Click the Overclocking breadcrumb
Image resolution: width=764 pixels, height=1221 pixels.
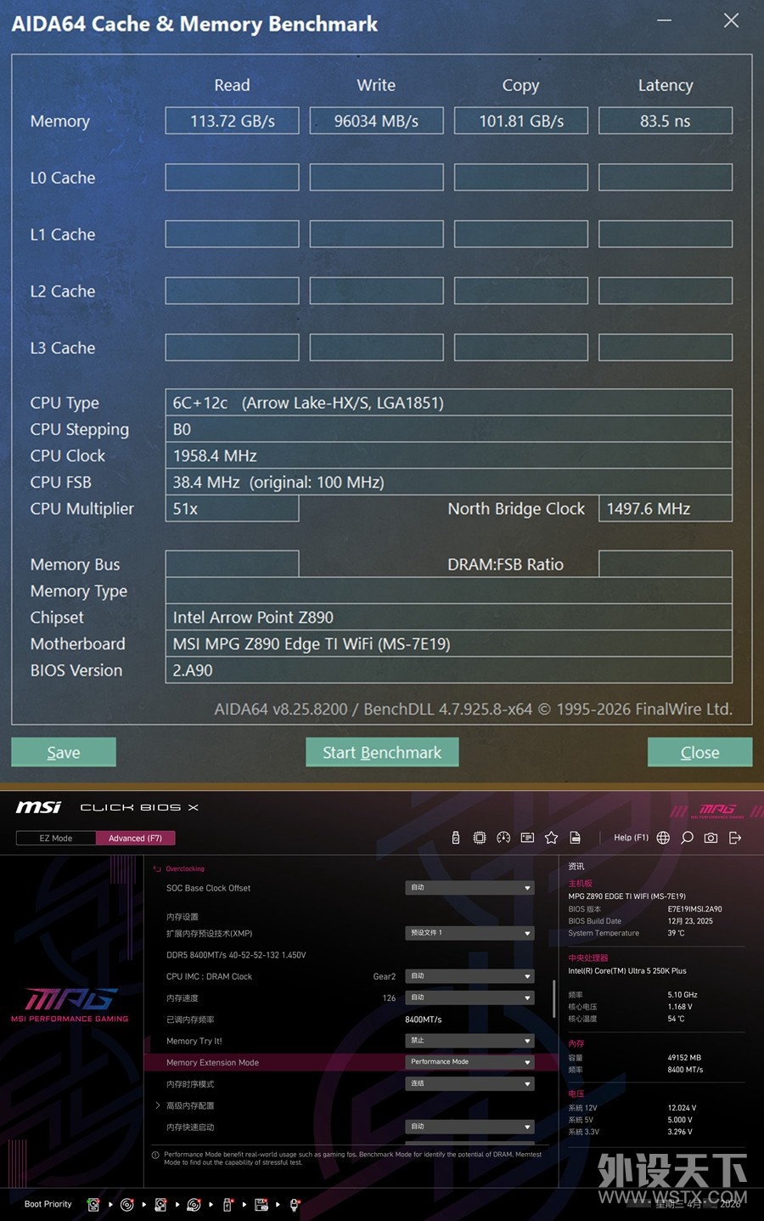click(185, 868)
